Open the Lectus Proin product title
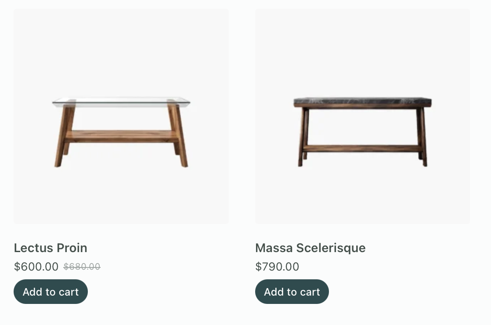The image size is (491, 325). click(x=51, y=248)
